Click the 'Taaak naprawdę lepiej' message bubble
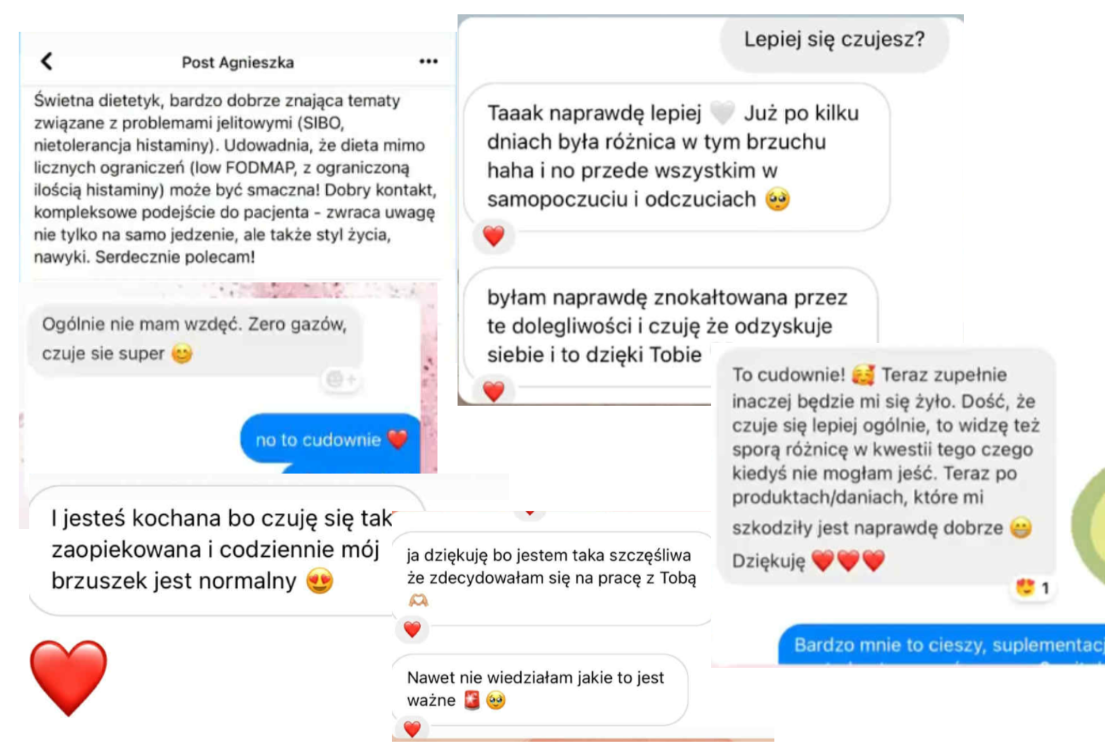Image resolution: width=1105 pixels, height=742 pixels. coord(676,156)
